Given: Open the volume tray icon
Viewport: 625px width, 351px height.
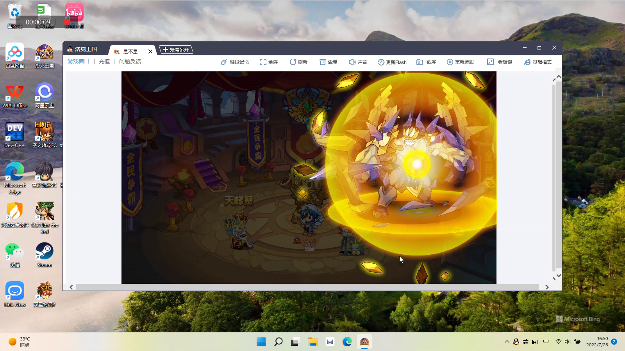Looking at the screenshot, I should pos(567,342).
